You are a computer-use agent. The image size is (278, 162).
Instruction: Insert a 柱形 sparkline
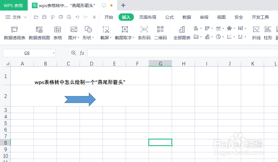[268, 33]
